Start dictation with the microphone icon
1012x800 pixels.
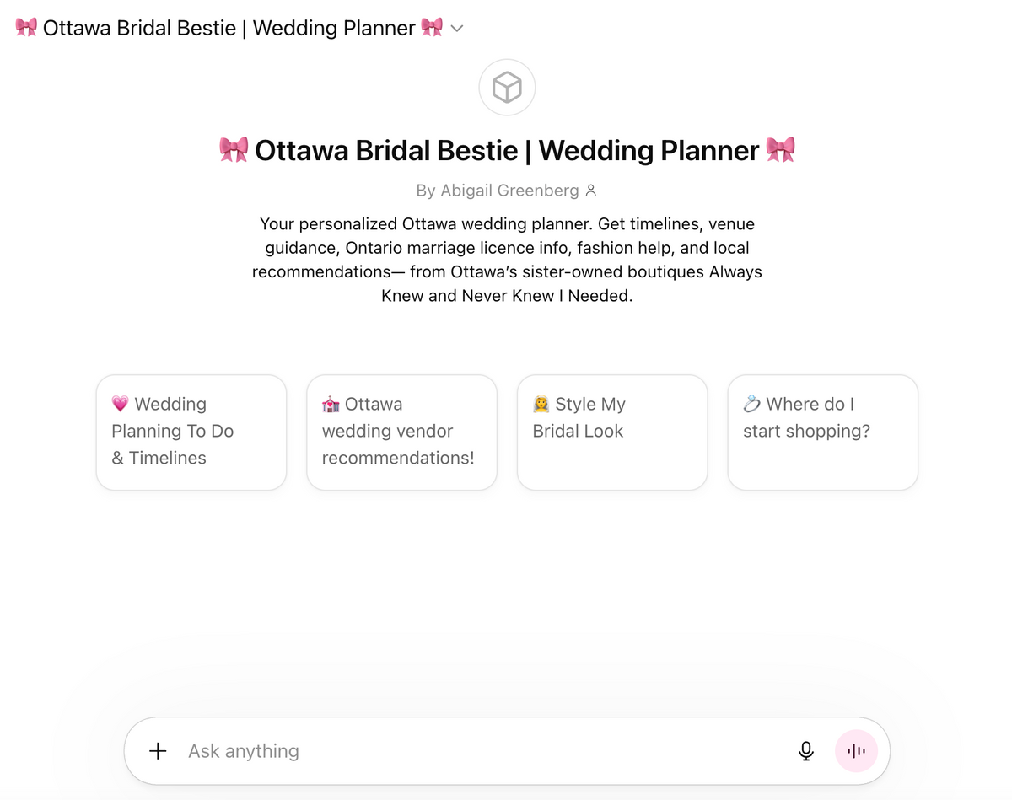coord(806,751)
